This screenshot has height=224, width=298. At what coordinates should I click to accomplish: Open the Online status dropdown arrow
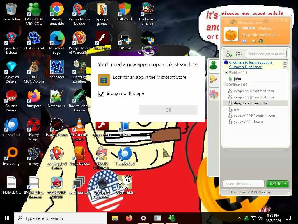274,28
